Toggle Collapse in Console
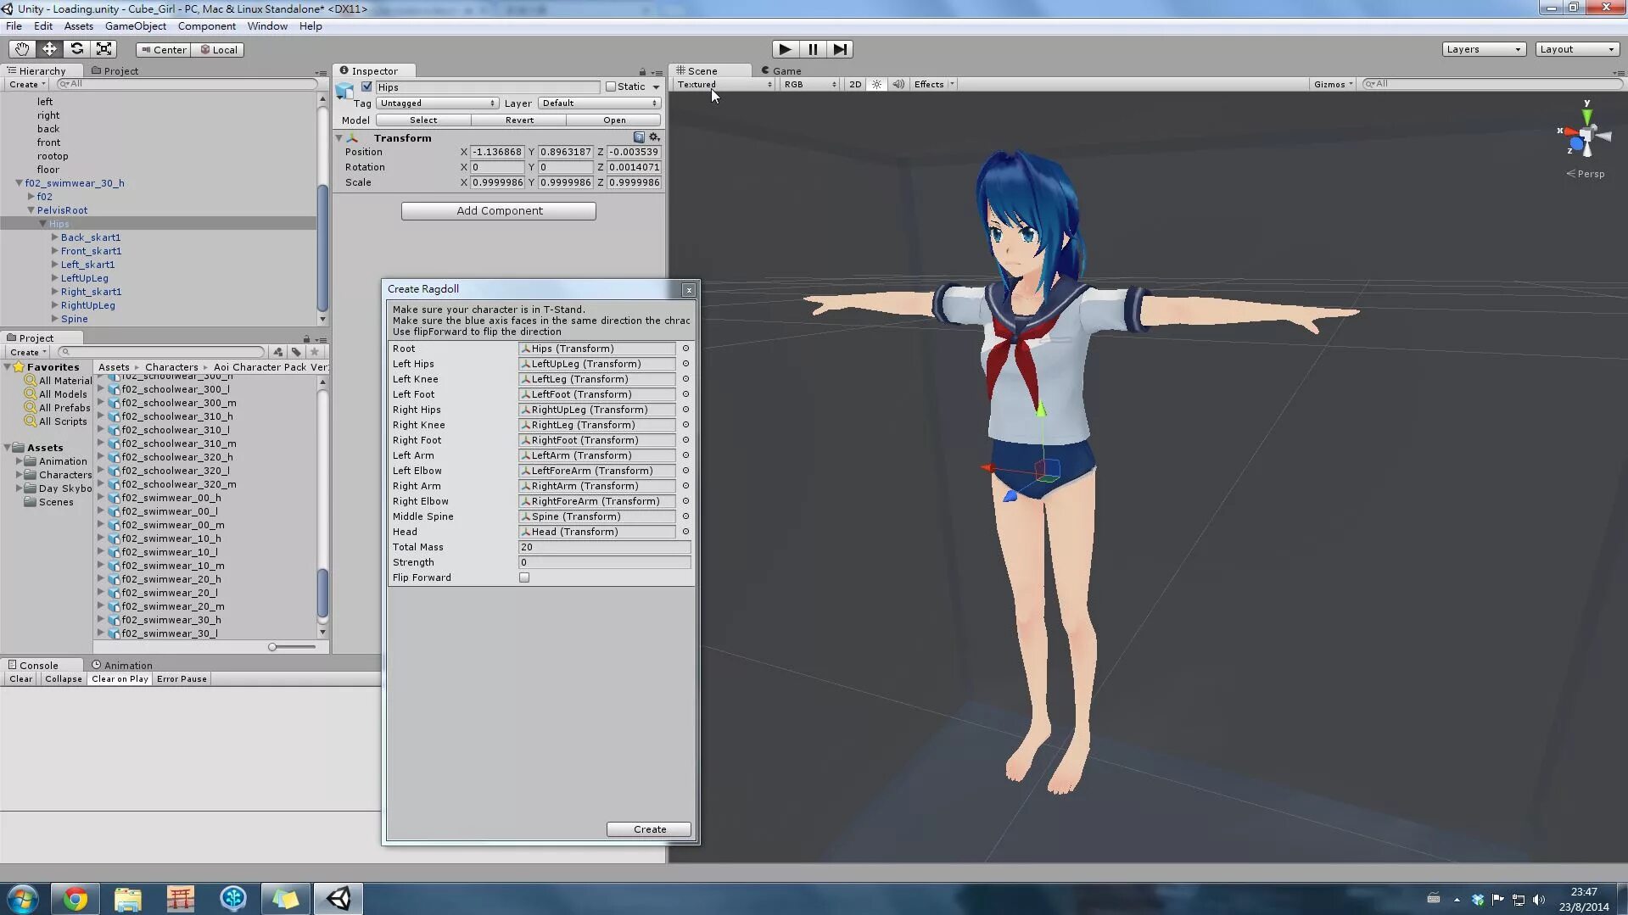 (64, 679)
